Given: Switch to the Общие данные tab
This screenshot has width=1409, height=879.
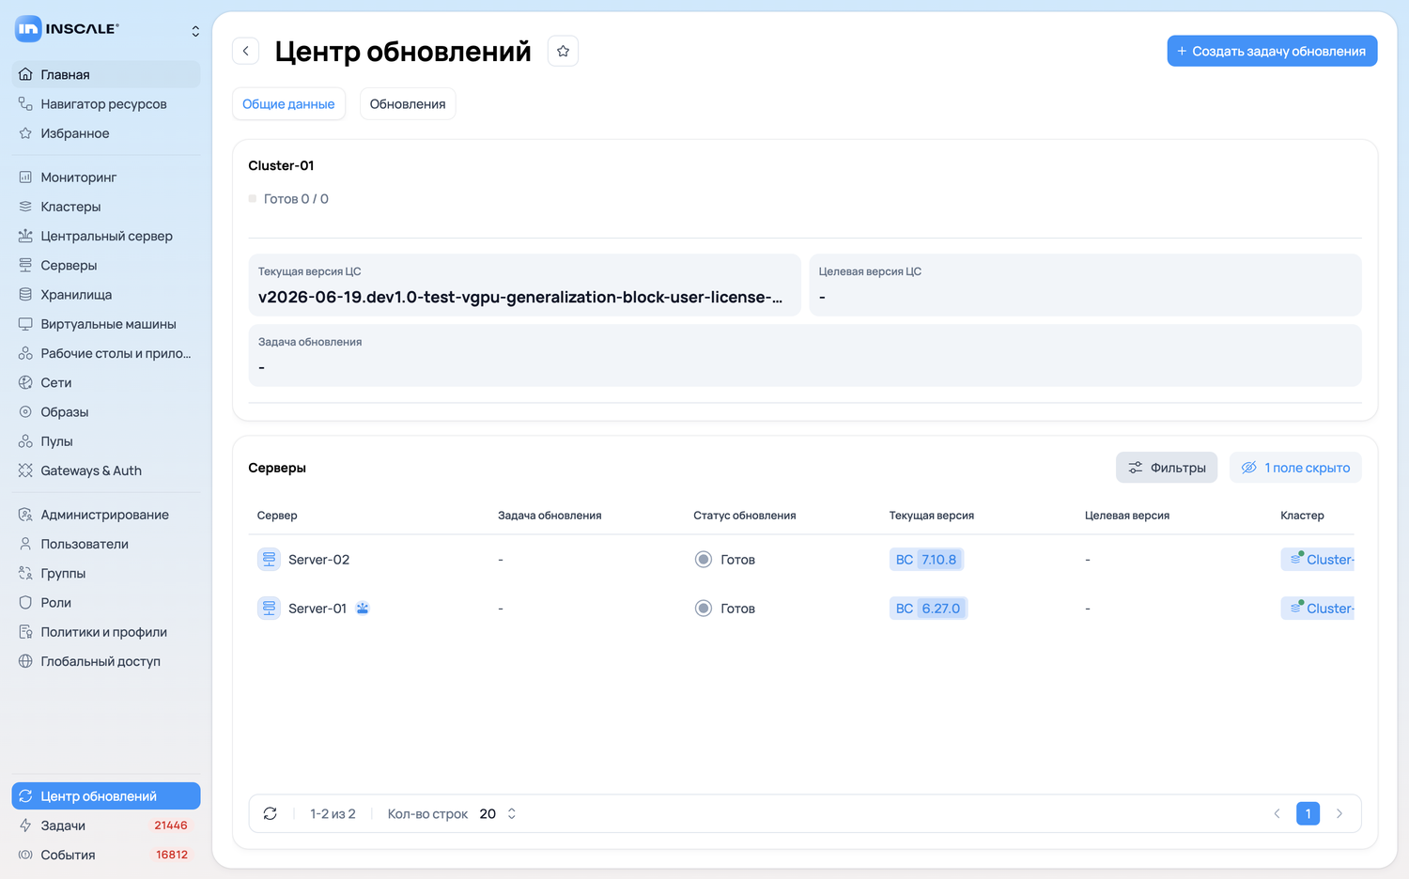Looking at the screenshot, I should (x=288, y=104).
